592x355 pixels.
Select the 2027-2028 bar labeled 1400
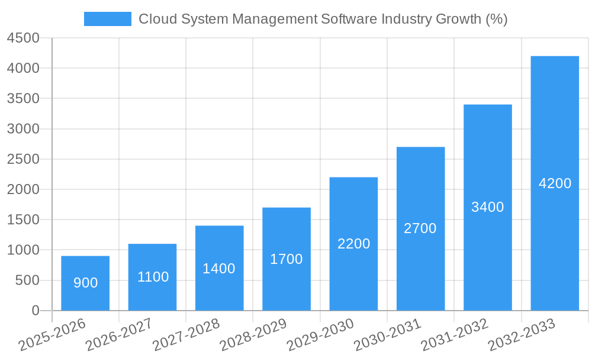220,268
